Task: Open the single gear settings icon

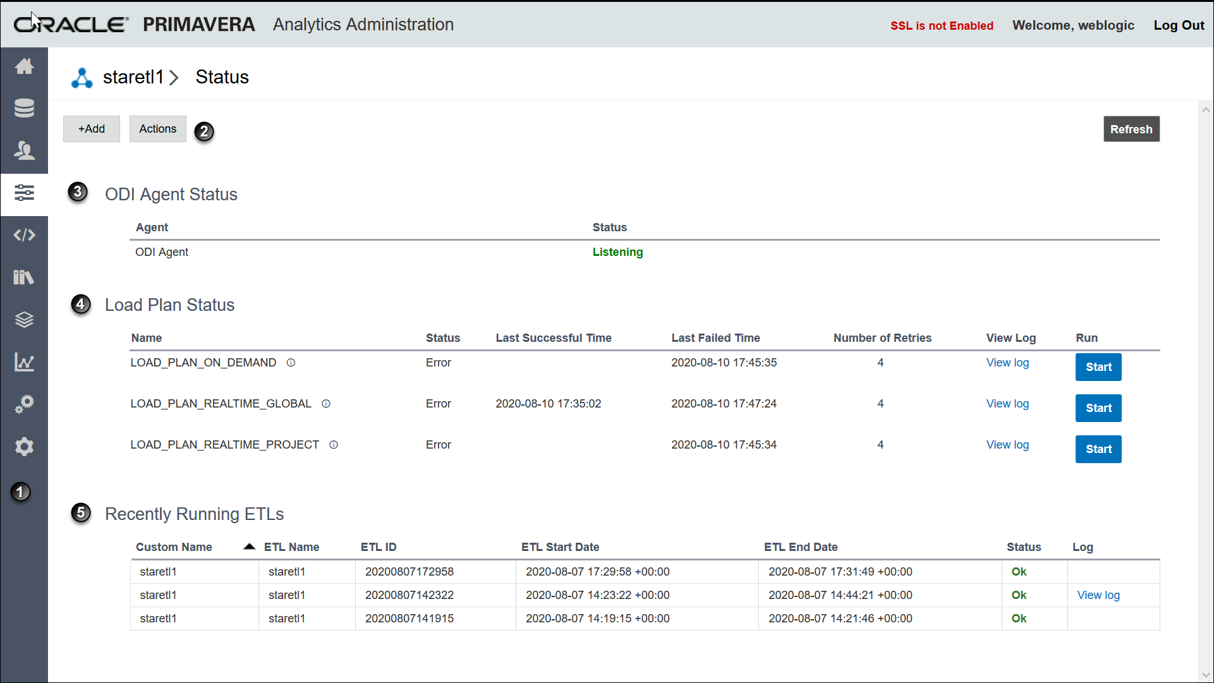Action: tap(24, 447)
